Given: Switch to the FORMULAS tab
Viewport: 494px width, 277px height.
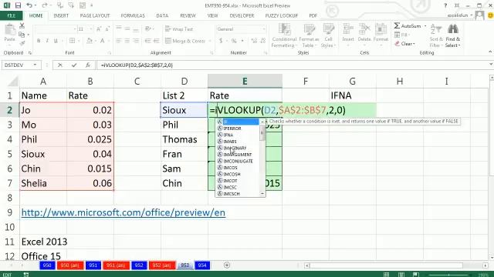Looking at the screenshot, I should (133, 15).
